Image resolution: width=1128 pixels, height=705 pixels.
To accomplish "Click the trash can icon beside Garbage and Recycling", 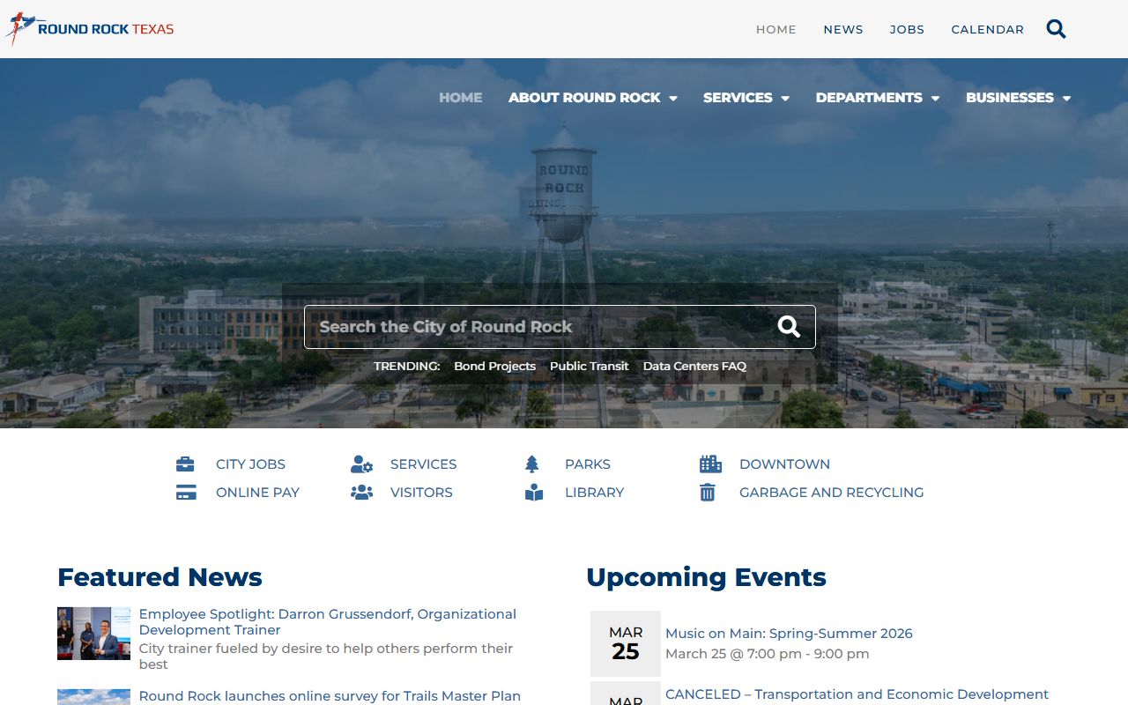I will coord(708,493).
